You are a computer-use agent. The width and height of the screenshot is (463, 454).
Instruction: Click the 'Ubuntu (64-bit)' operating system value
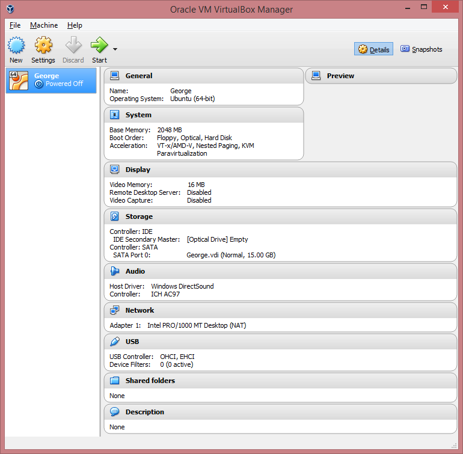pos(192,99)
